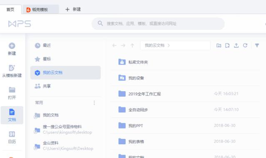Click the 私密文件夹 lock folder icon
The image size is (266, 158).
[122, 62]
